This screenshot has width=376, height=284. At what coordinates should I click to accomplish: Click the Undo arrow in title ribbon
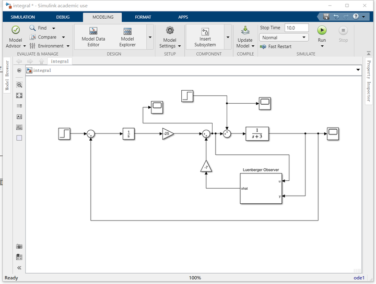(x=336, y=17)
